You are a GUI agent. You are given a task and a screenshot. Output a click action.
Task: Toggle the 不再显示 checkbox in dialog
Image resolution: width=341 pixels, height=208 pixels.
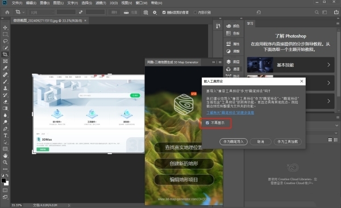tap(207, 123)
